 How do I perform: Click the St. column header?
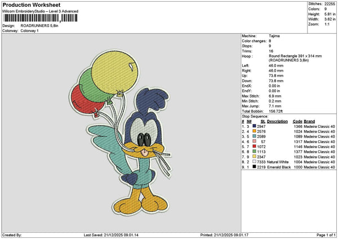tap(263, 121)
